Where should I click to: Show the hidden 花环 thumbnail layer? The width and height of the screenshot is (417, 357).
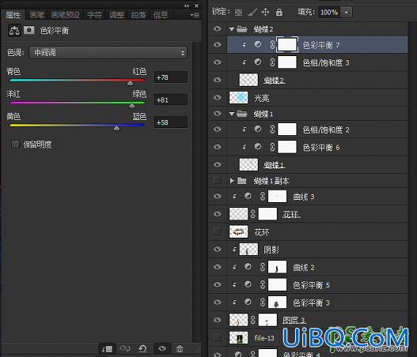tap(218, 231)
